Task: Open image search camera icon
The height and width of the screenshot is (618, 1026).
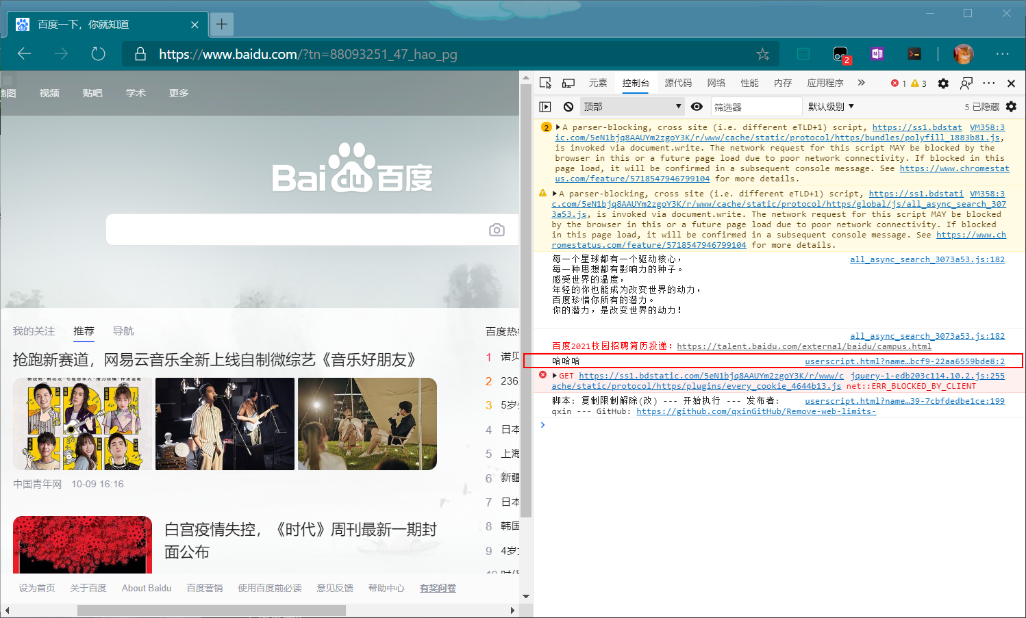Action: tap(497, 230)
